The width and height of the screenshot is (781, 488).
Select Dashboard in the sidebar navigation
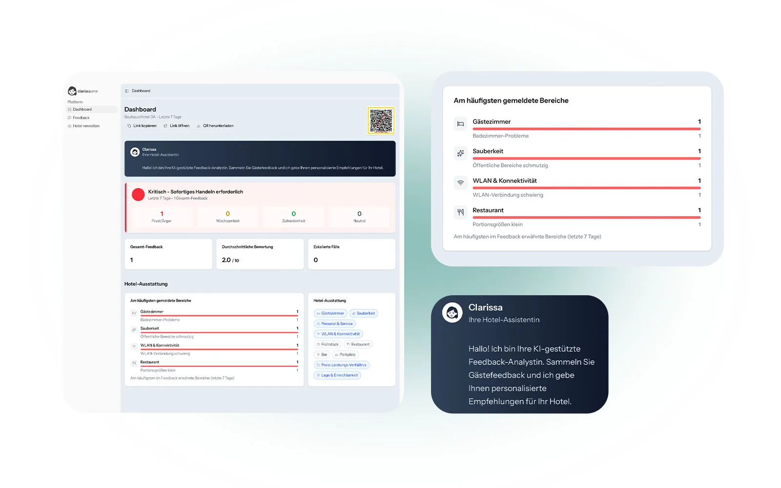82,109
